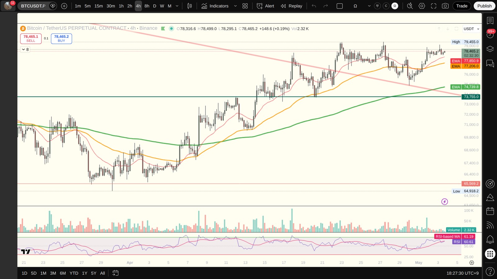Select the D daily timeframe
Image resolution: width=497 pixels, height=279 pixels.
(x=155, y=6)
